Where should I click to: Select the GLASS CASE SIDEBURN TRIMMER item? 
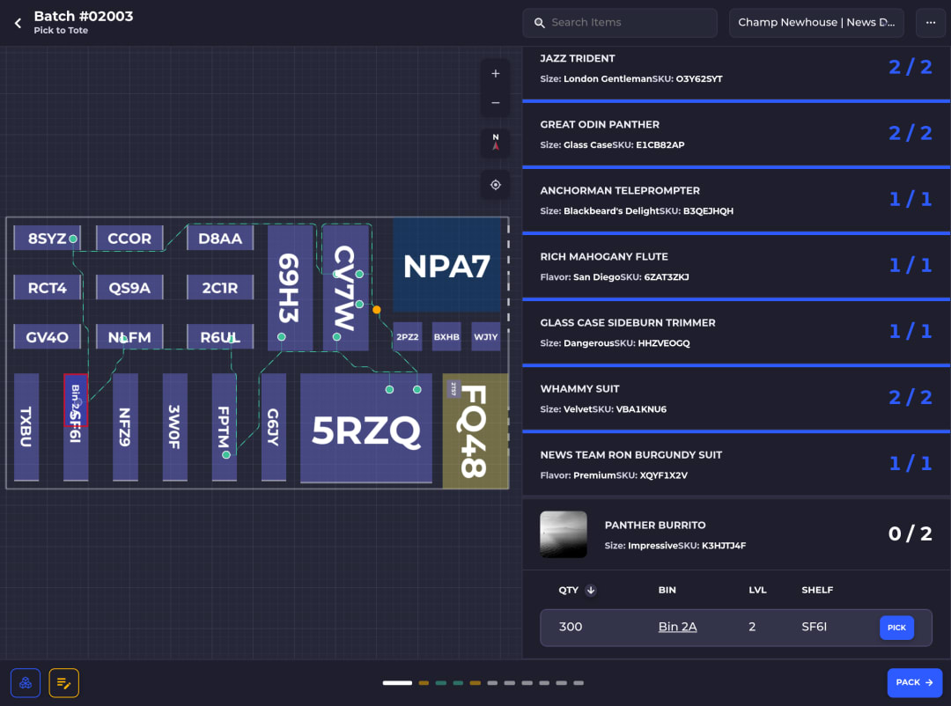[x=736, y=333]
